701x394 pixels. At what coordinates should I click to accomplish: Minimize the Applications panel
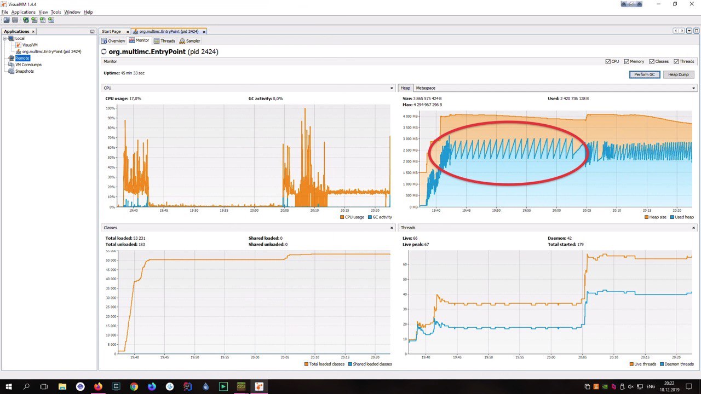(x=92, y=32)
